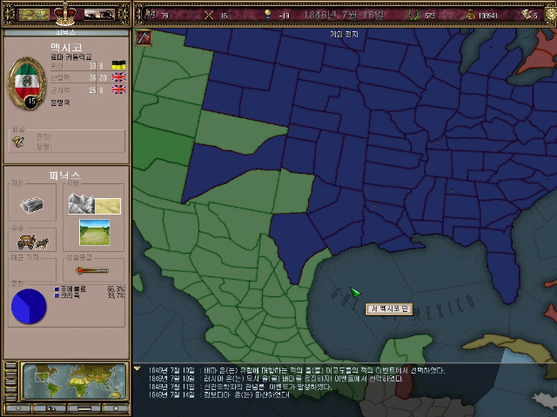Click the crossed swords icon showing 16

pos(209,15)
